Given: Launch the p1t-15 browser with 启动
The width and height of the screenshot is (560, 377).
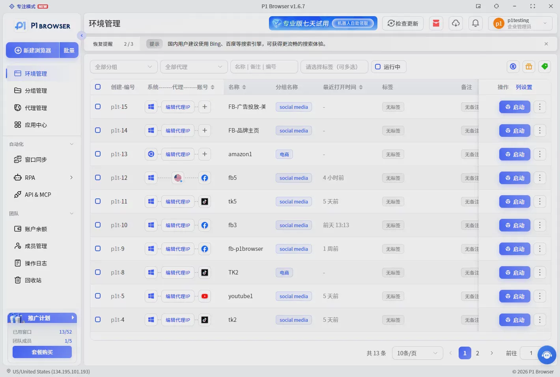Looking at the screenshot, I should [x=515, y=107].
